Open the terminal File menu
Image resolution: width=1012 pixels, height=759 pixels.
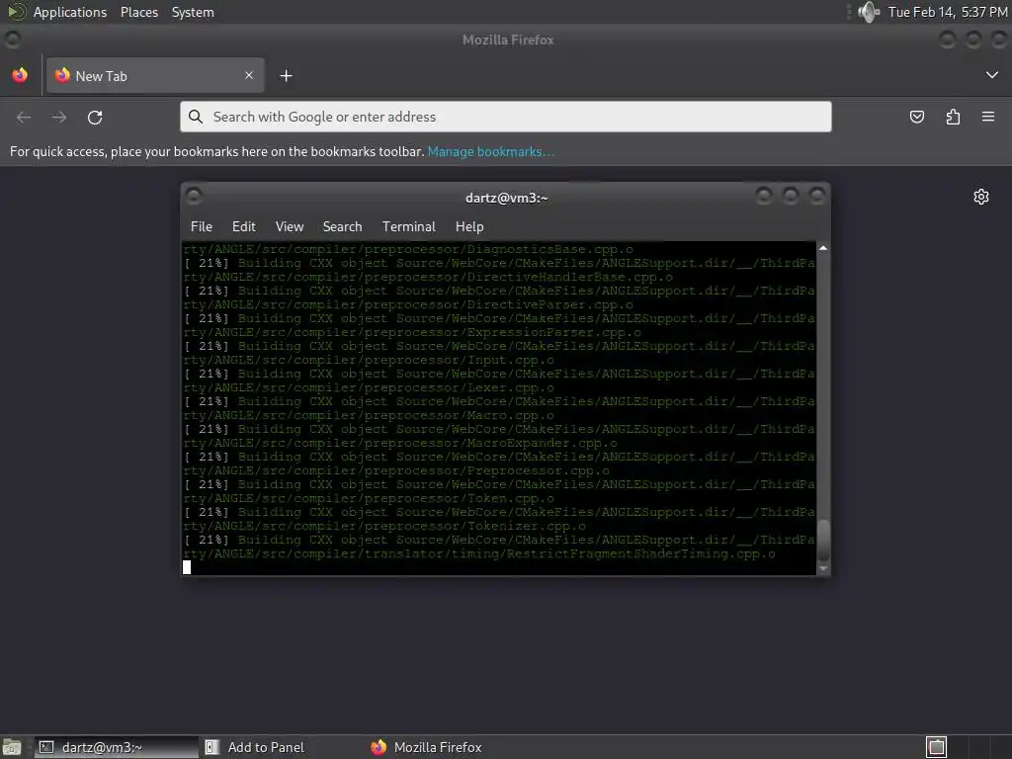point(202,226)
